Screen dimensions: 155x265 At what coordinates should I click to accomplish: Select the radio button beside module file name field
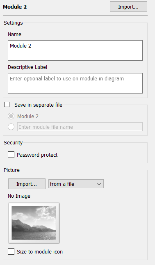[x=11, y=127]
